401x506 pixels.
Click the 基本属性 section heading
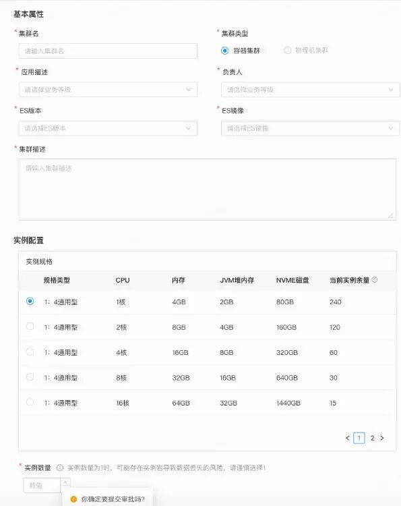pos(28,14)
